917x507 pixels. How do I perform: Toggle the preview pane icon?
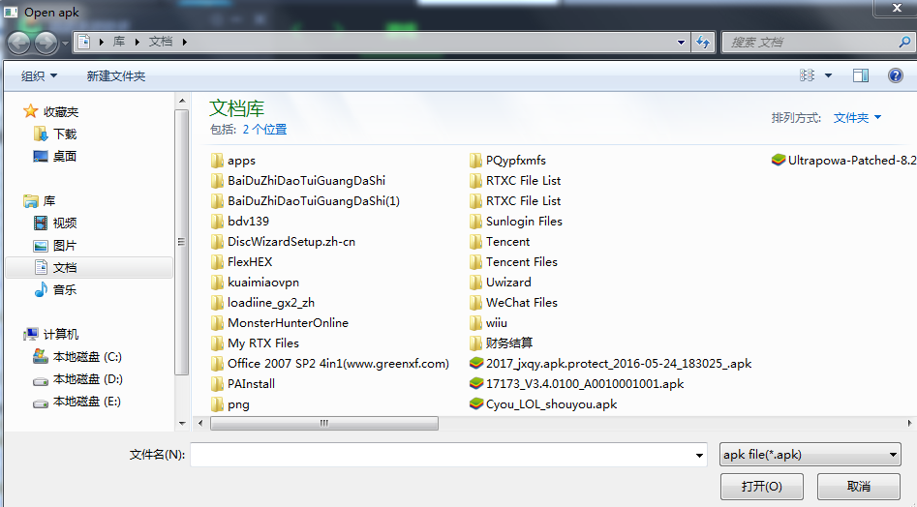(860, 75)
